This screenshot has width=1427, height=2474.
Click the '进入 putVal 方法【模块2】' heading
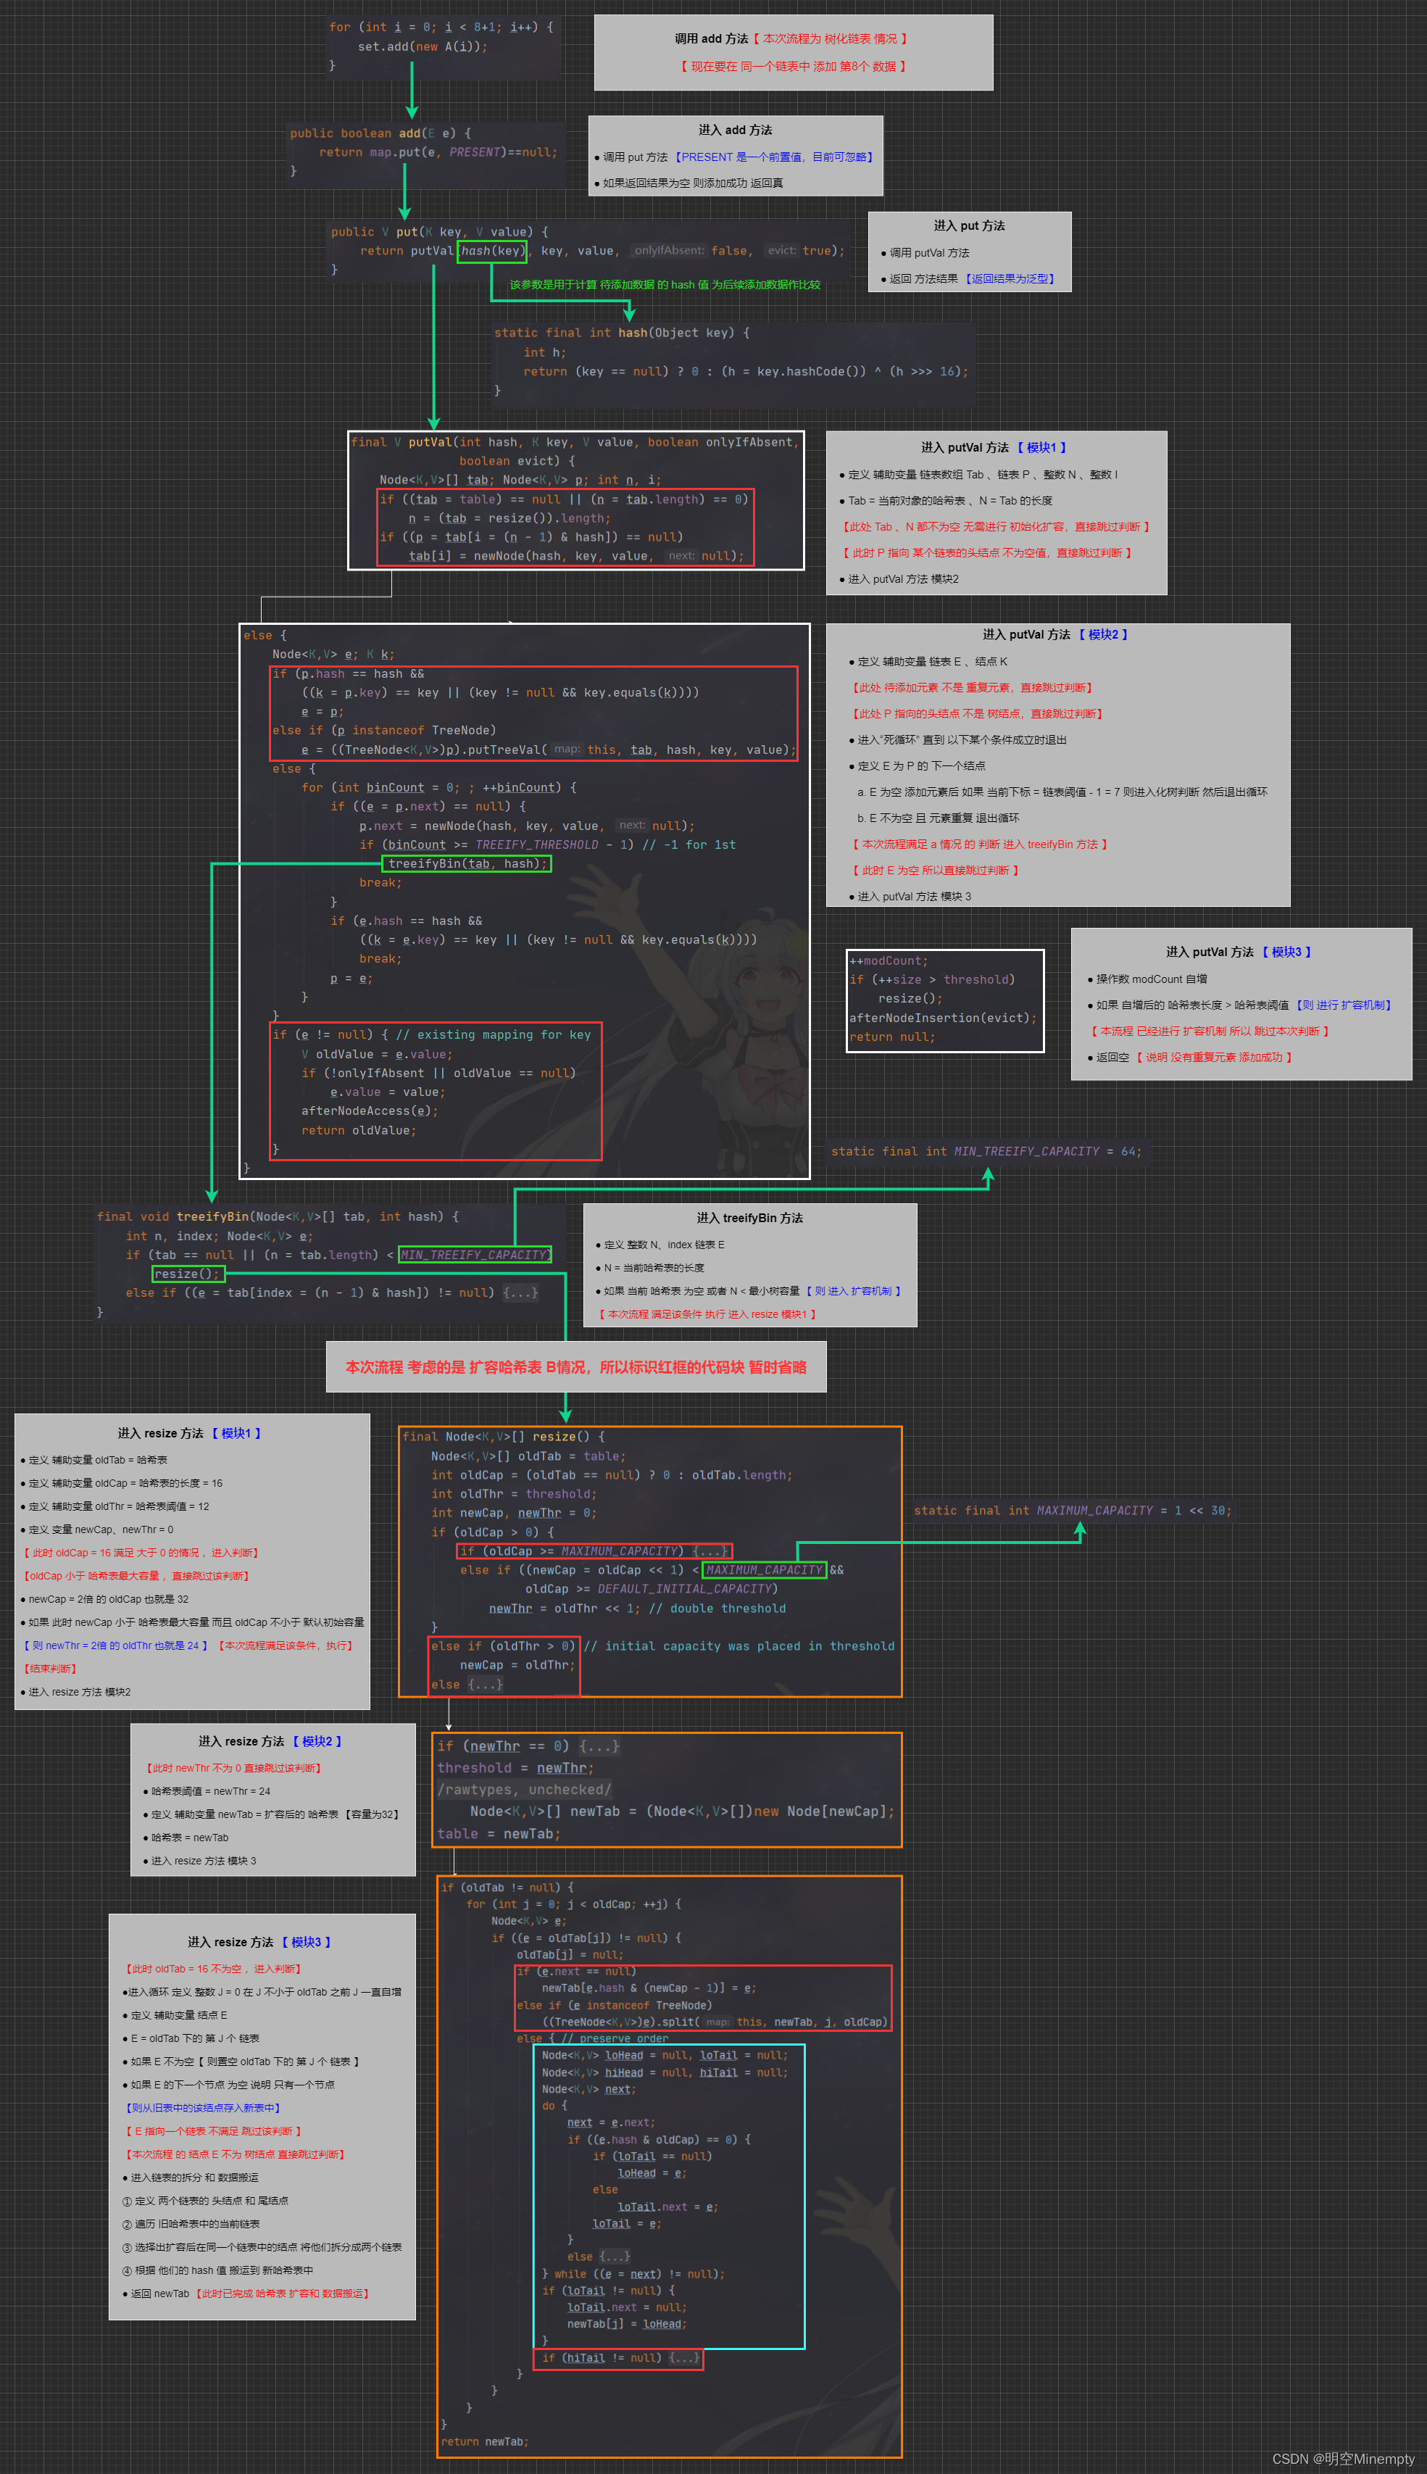(x=1055, y=634)
